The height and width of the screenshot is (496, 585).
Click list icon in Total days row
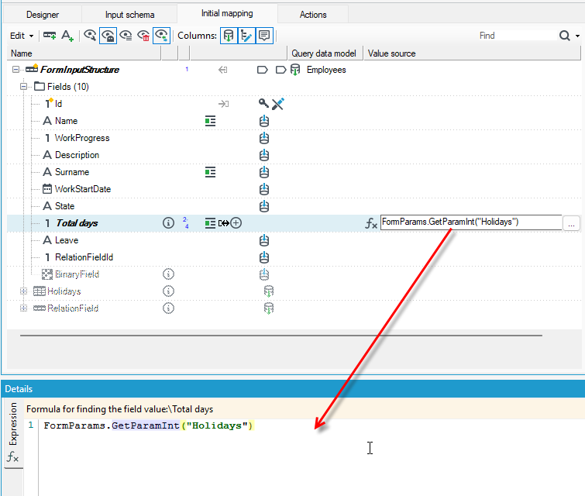[x=211, y=223]
